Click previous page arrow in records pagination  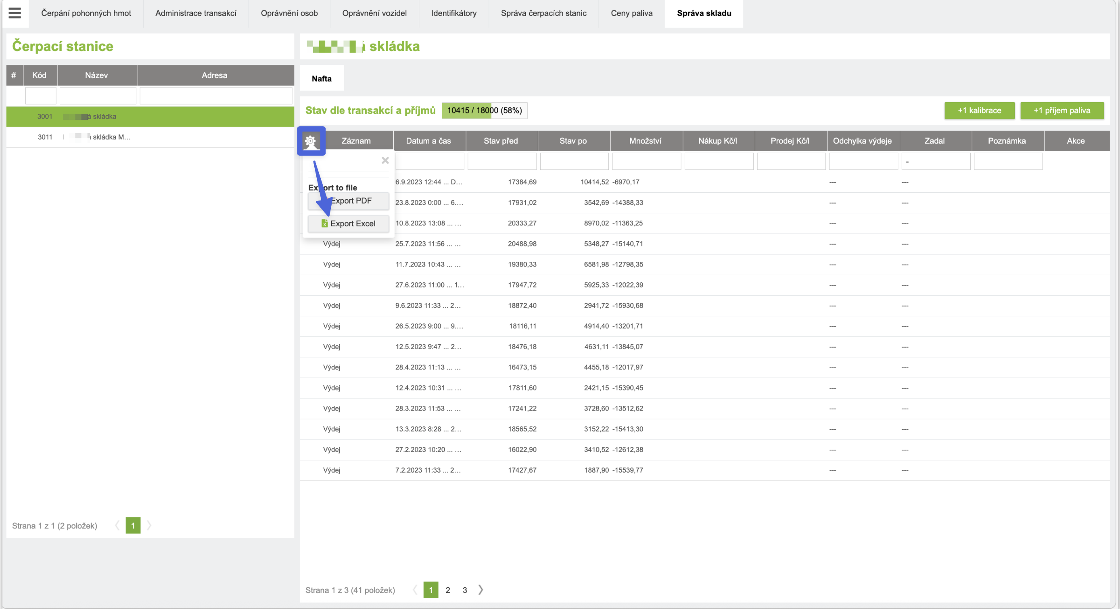pos(415,589)
